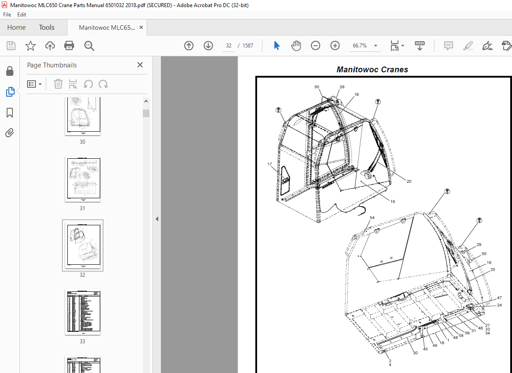Image resolution: width=512 pixels, height=373 pixels.
Task: Select the highlight text tool
Action: [468, 46]
